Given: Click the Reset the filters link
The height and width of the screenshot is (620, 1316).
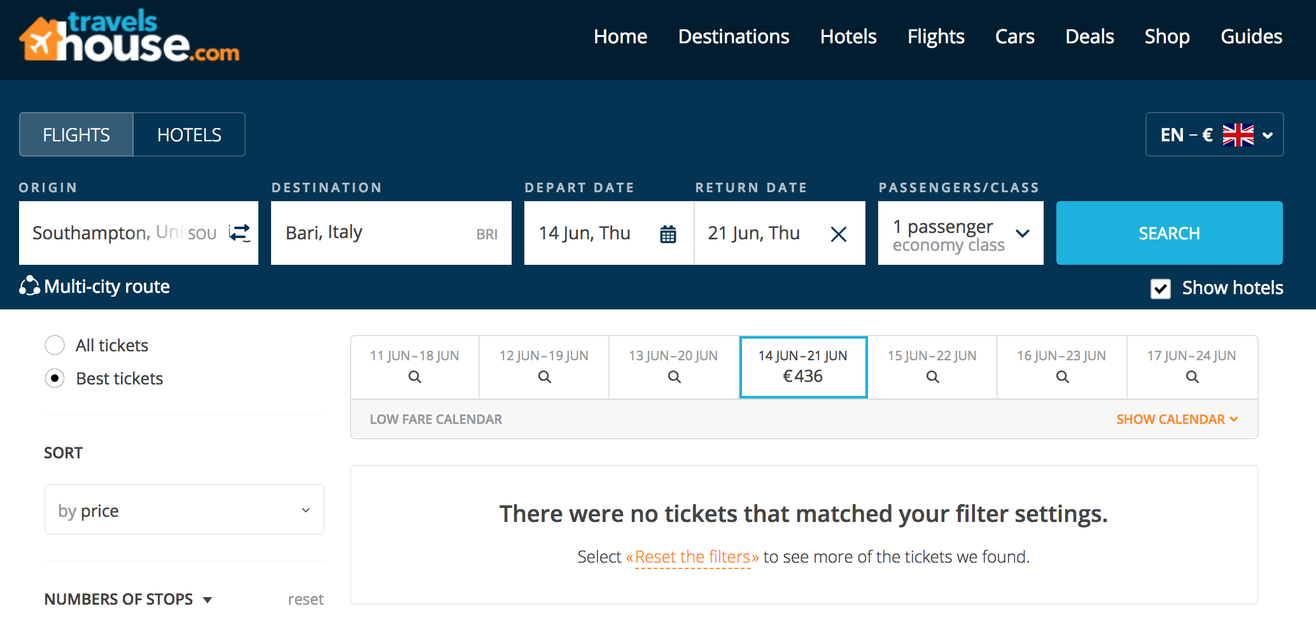Looking at the screenshot, I should point(692,557).
